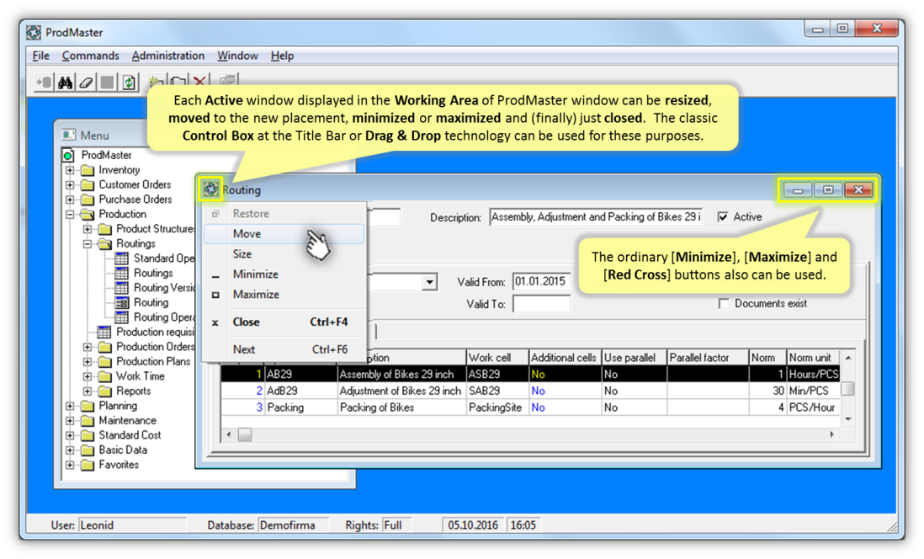Viewport: 924px width, 559px height.
Task: Click the grid's scroll down arrow
Action: pyautogui.click(x=848, y=419)
